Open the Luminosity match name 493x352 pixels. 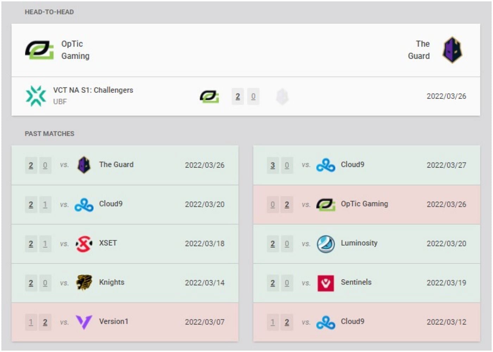[359, 243]
